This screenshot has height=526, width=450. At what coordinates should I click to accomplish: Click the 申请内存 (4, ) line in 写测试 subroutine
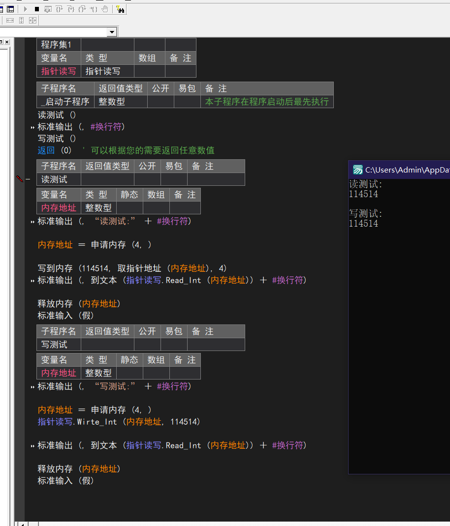click(x=95, y=410)
